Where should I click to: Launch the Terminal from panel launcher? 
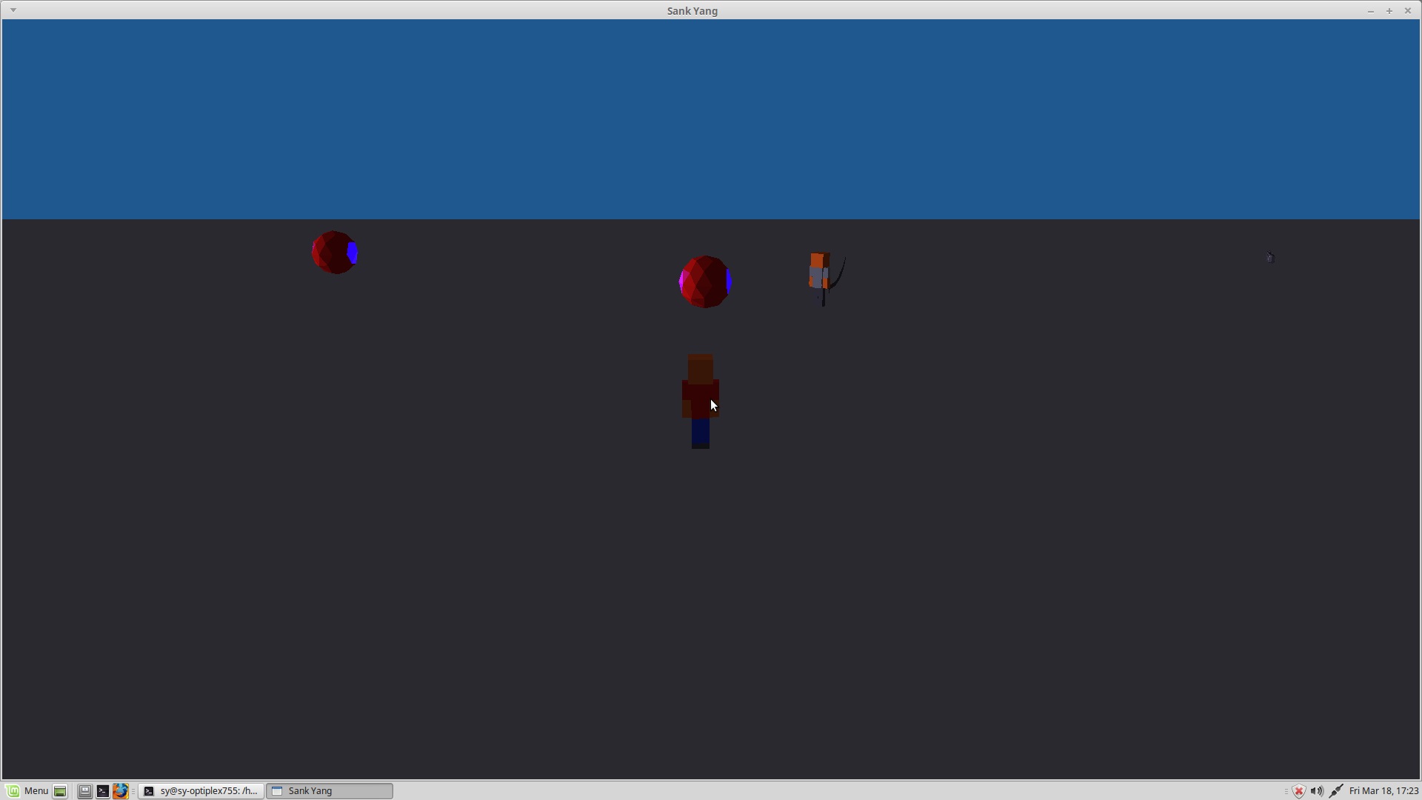pos(103,791)
